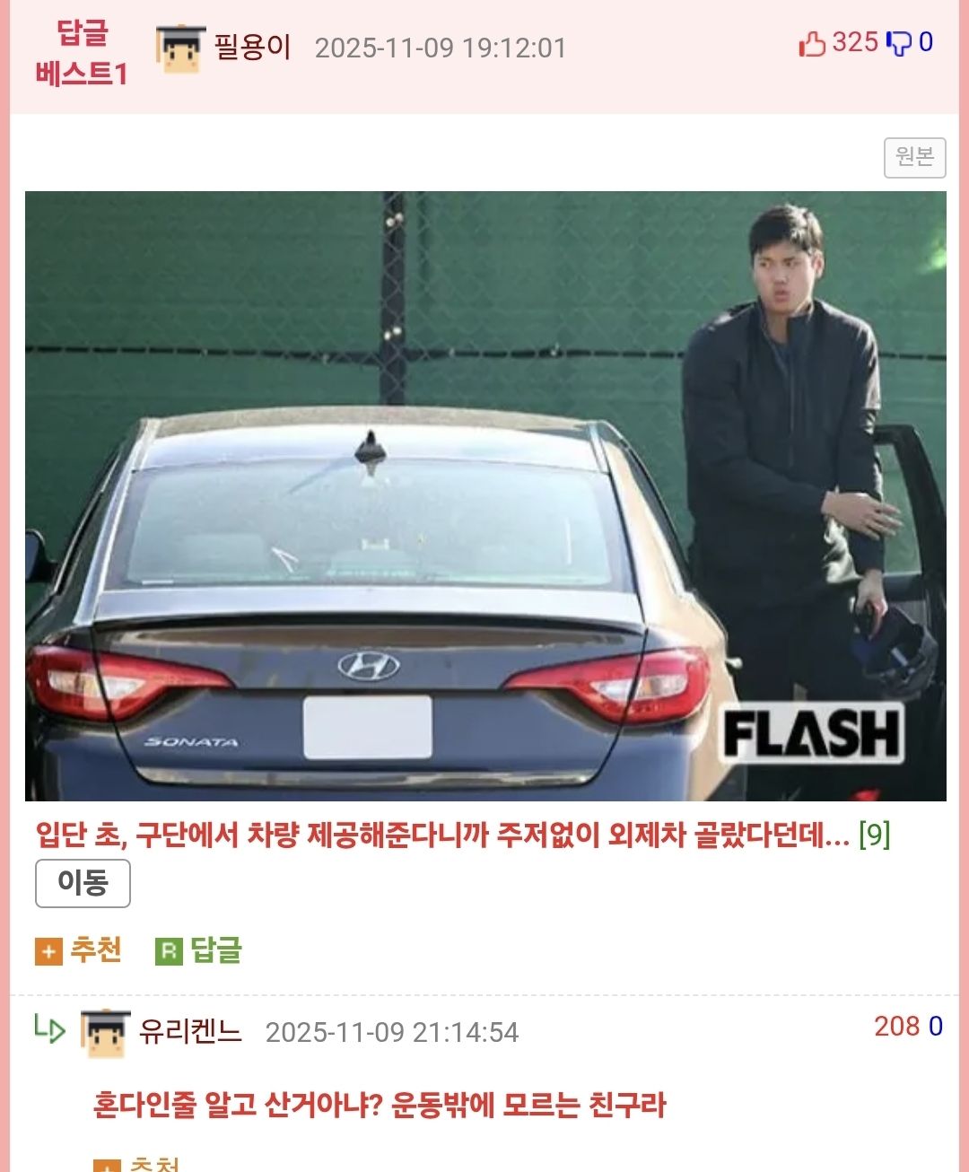The height and width of the screenshot is (1172, 969).
Task: Click the timestamp 2025-11-09 19:12:01
Action: click(441, 48)
